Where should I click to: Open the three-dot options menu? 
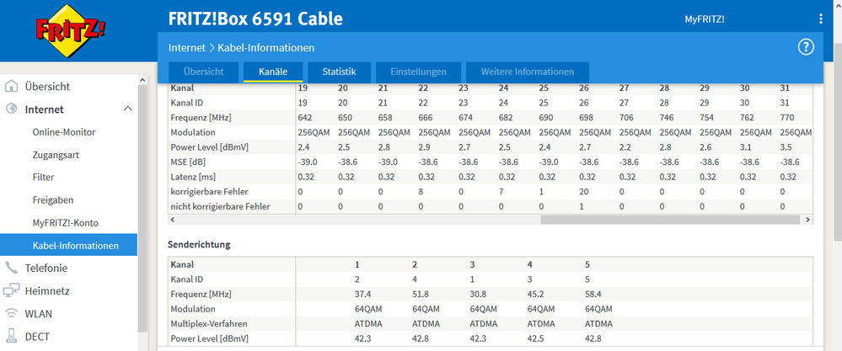821,19
